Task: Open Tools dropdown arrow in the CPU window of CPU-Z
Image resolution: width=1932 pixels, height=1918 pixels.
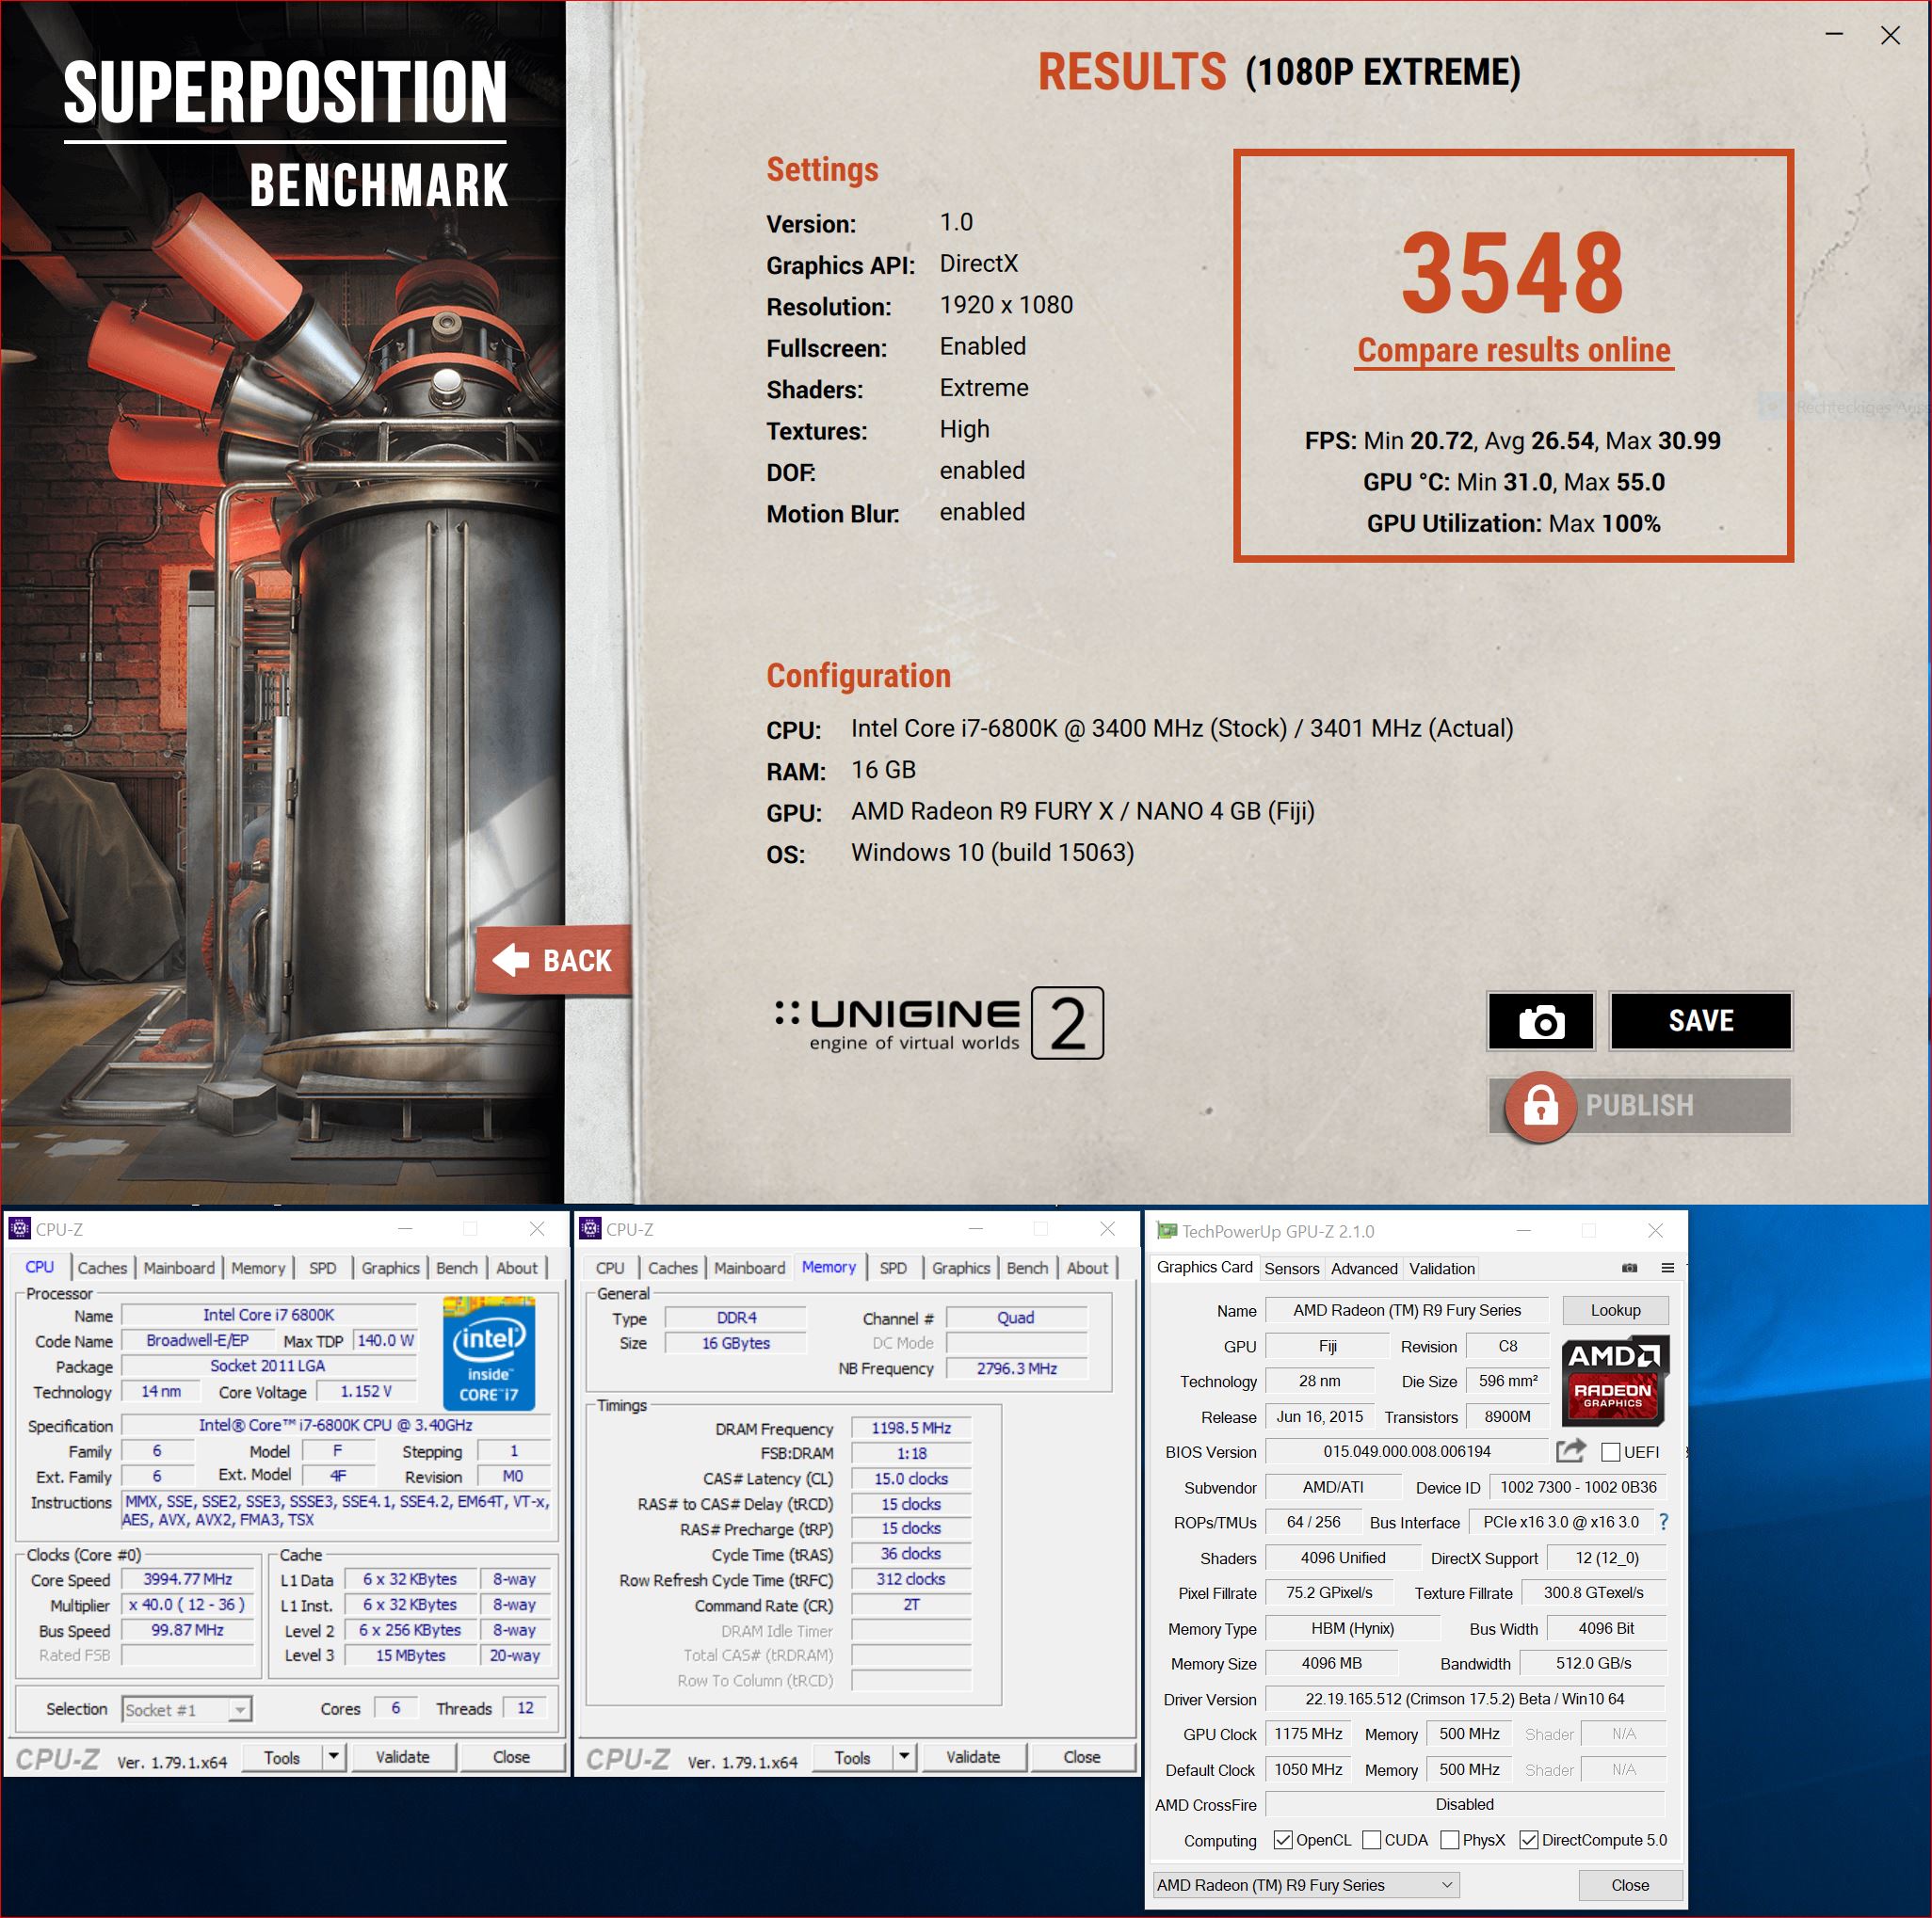Action: [333, 1756]
